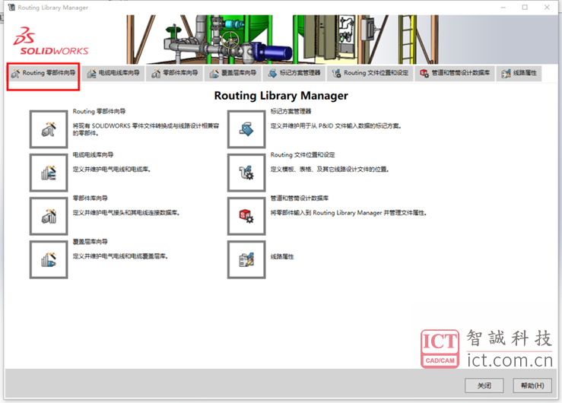Switch to the 覆盖层库向导 tab
The image size is (562, 403).
pos(233,74)
